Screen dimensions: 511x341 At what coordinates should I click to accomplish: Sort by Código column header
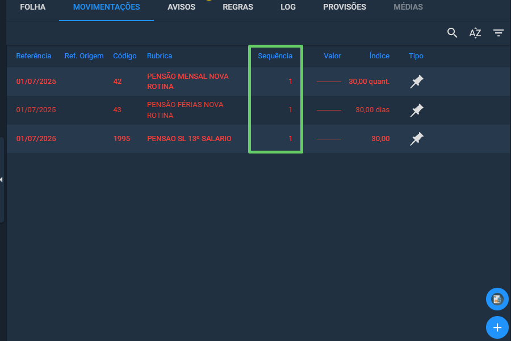[x=125, y=56]
